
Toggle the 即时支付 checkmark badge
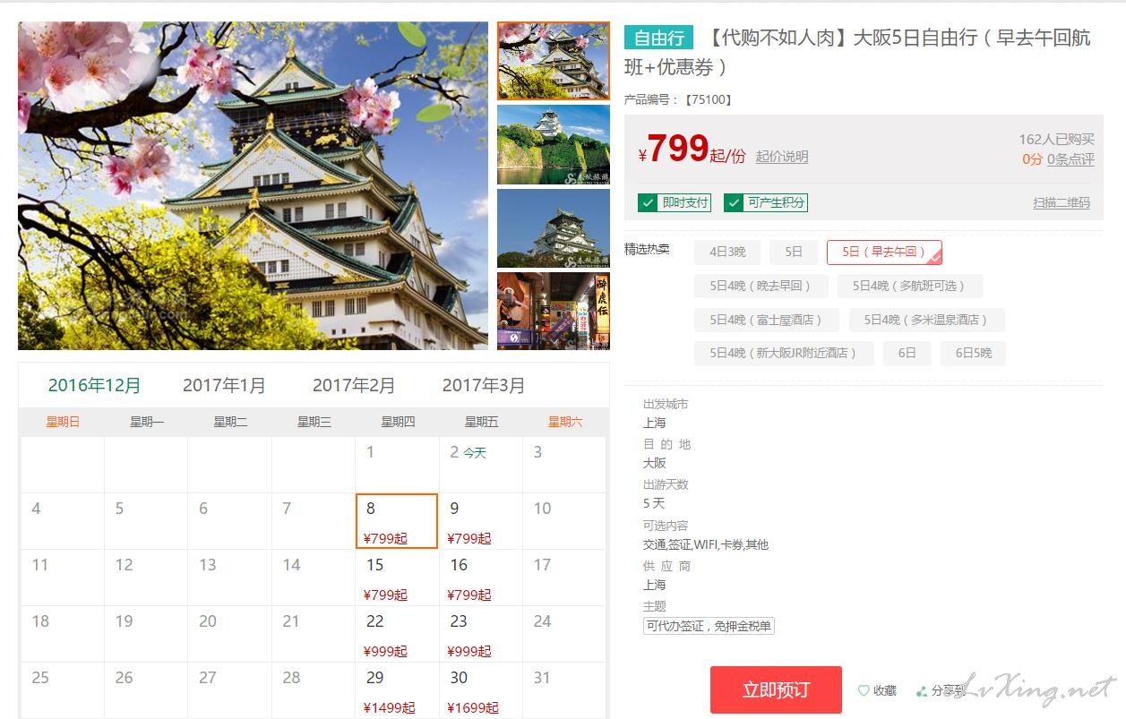click(x=675, y=202)
